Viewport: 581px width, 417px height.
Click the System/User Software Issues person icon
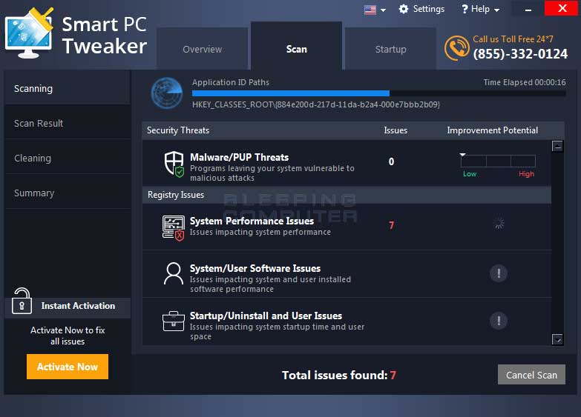[x=174, y=274]
